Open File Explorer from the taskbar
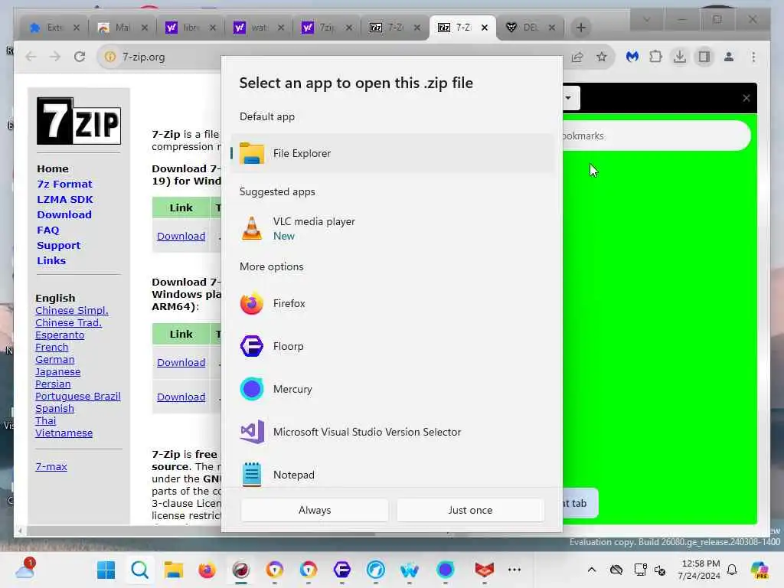Image resolution: width=784 pixels, height=588 pixels. tap(174, 570)
